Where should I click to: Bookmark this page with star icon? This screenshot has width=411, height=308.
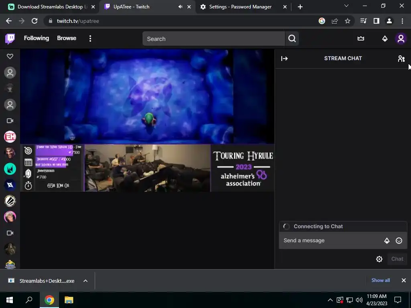click(347, 21)
